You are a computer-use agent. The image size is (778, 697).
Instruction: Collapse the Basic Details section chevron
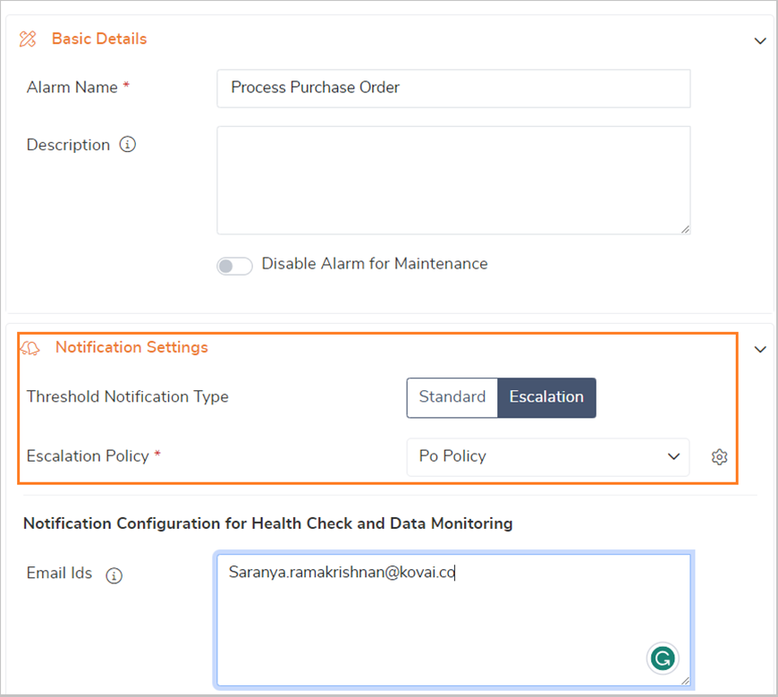point(760,40)
